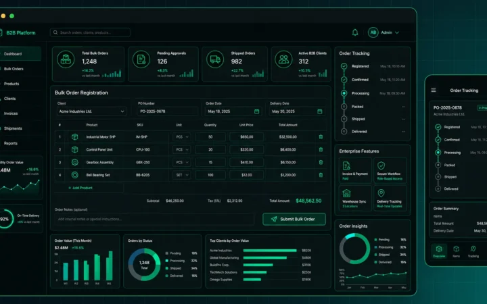Click the search magnifier icon
Viewport: 487px width, 304px height.
tap(55, 32)
